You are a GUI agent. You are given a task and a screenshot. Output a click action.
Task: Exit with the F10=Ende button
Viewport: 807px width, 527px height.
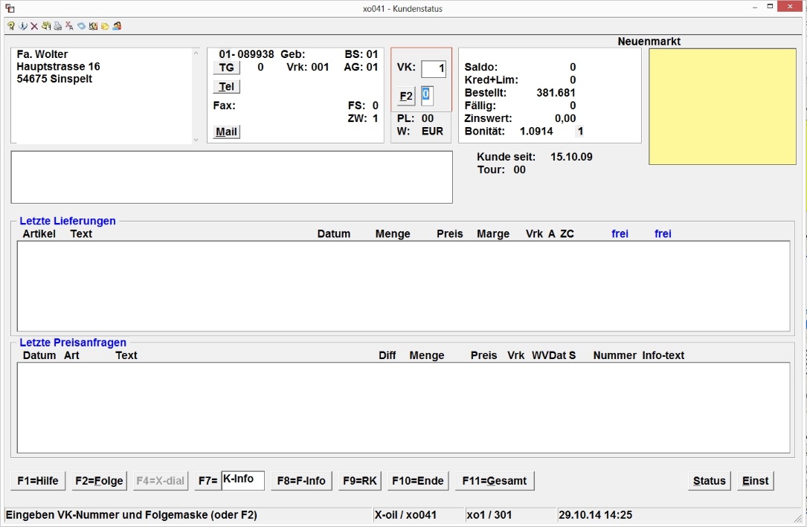click(418, 481)
